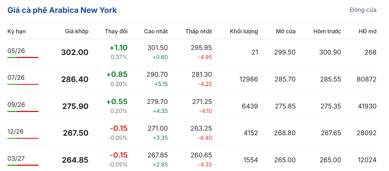
Task: Click the high price 290.70
Action: point(157,74)
